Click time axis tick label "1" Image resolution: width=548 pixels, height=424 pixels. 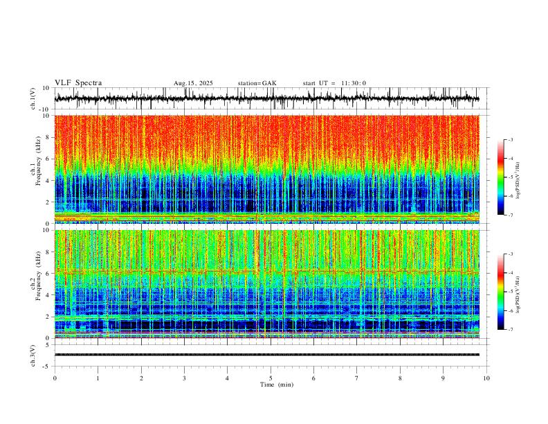tap(98, 378)
